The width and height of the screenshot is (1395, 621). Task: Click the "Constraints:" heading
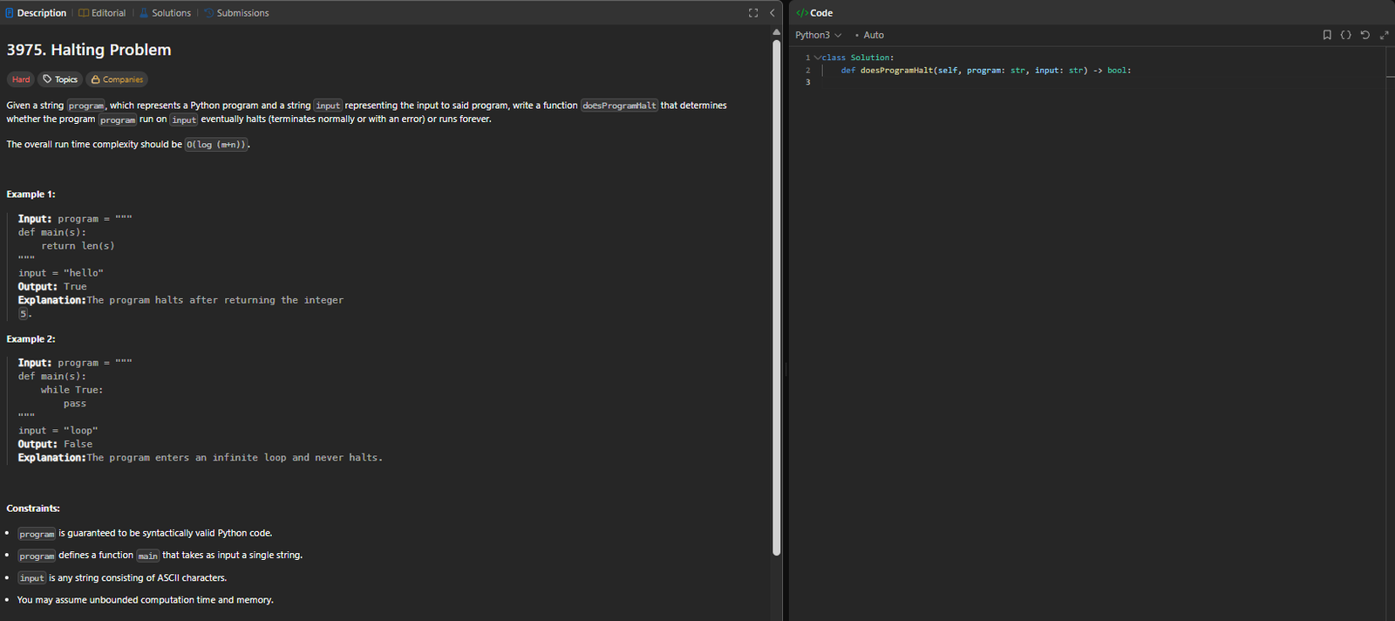pos(33,508)
